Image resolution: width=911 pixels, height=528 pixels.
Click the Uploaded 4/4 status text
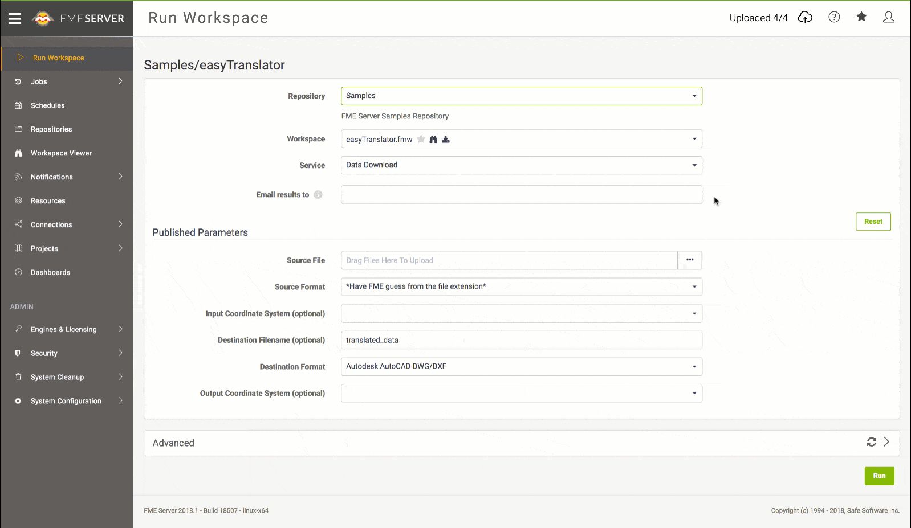pos(758,18)
